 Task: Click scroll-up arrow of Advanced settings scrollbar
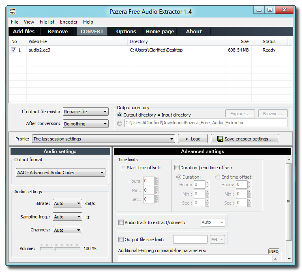(x=289, y=160)
